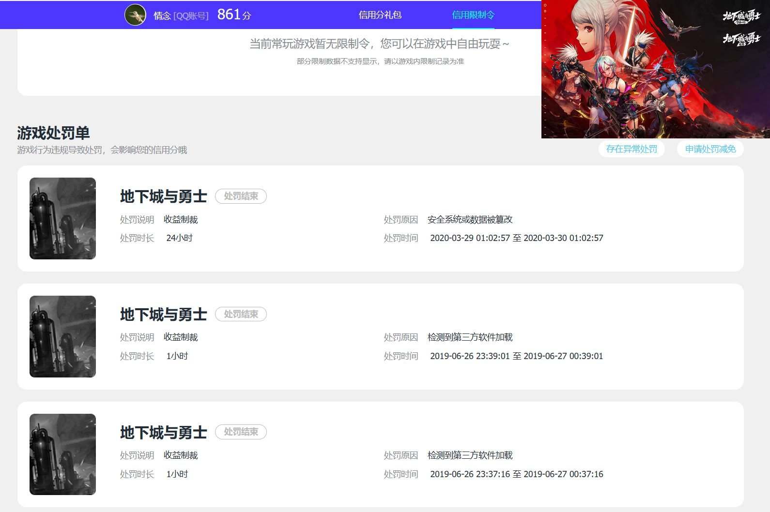
Task: Click the notice 当前常玩游戏暂无限制令，您可以在游戏中自由玩耍~
Action: coord(380,44)
